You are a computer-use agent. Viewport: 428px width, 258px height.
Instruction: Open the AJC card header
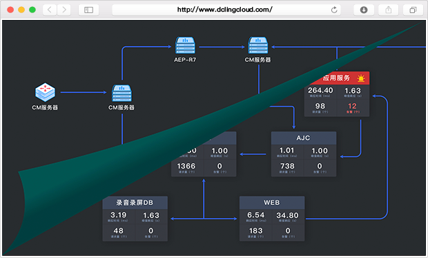(x=304, y=138)
